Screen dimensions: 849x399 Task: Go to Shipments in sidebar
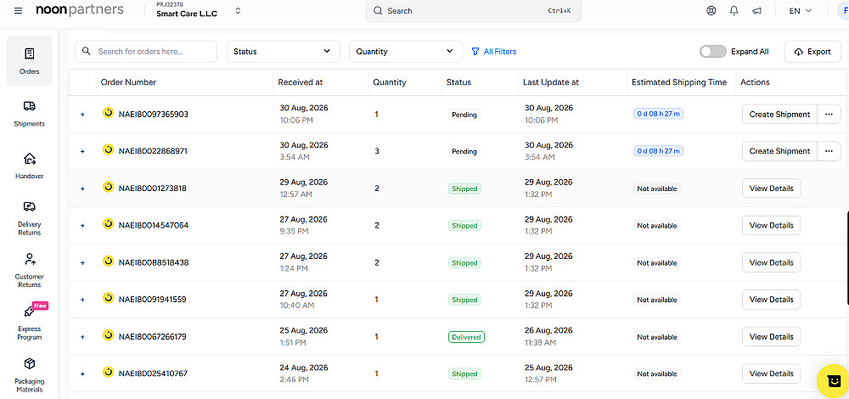click(x=29, y=114)
